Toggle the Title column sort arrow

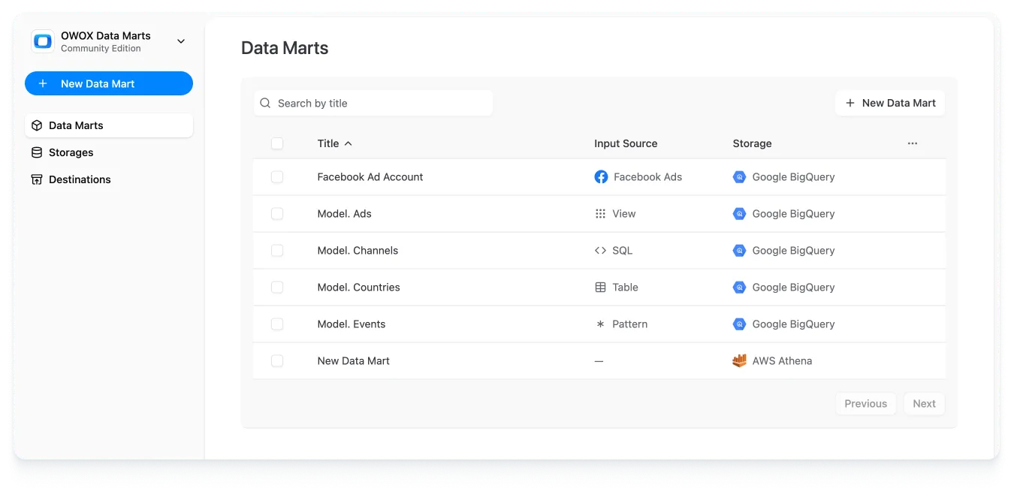point(349,143)
